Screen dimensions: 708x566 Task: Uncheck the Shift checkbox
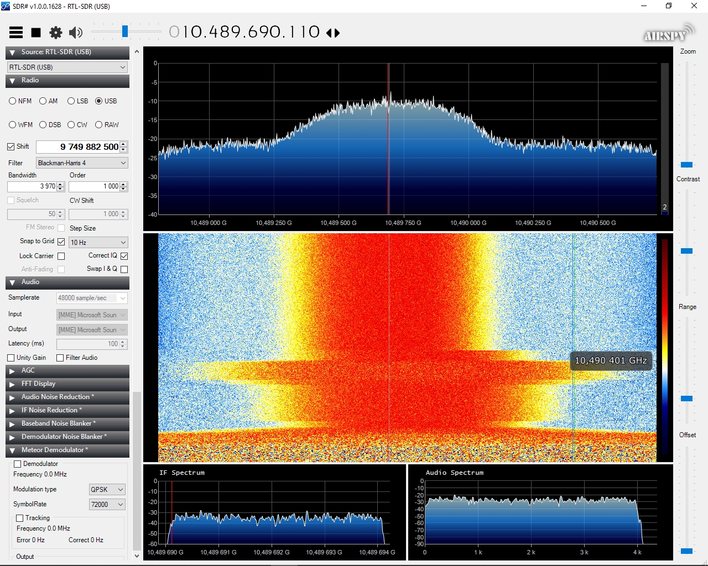[x=11, y=146]
